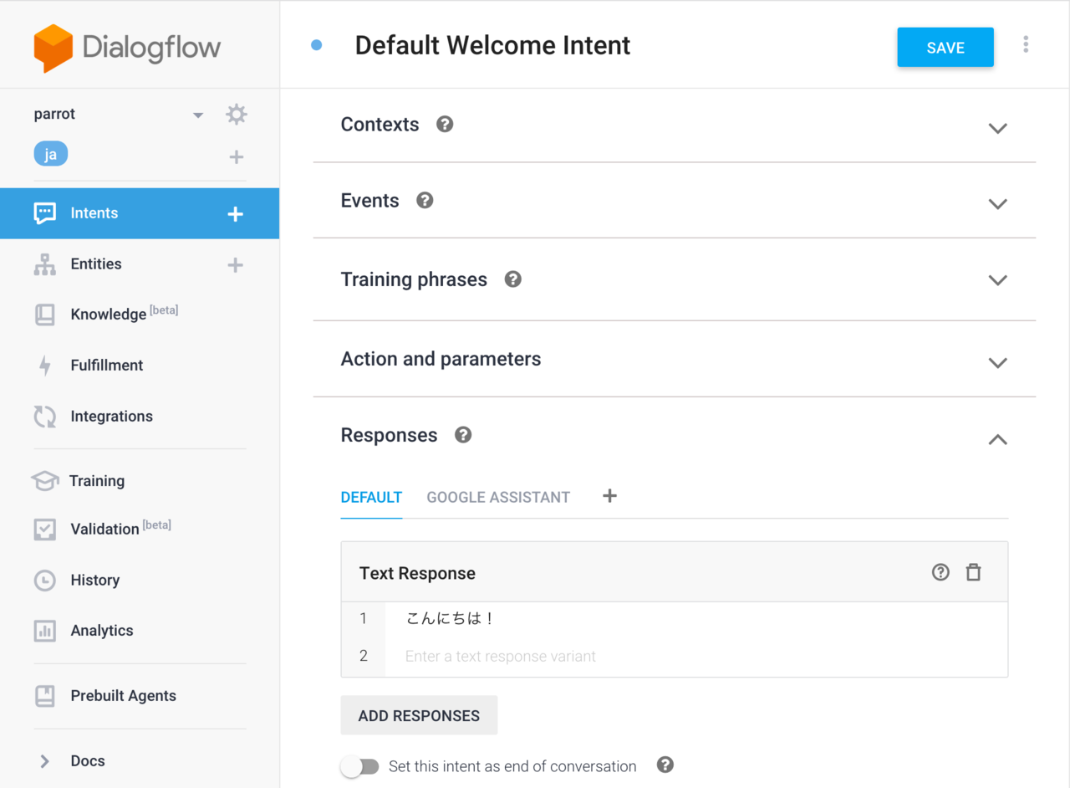This screenshot has height=788, width=1070.
Task: Click the Knowledge book icon
Action: [x=45, y=315]
